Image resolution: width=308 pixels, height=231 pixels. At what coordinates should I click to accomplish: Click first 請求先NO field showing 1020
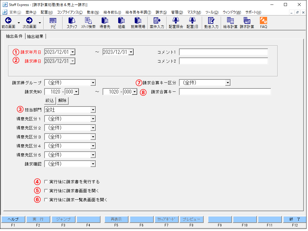coord(53,92)
